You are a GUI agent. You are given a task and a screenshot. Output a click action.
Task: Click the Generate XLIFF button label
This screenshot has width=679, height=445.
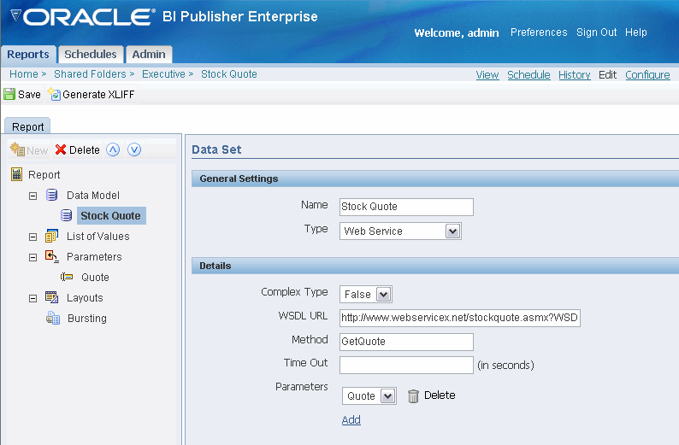(98, 94)
